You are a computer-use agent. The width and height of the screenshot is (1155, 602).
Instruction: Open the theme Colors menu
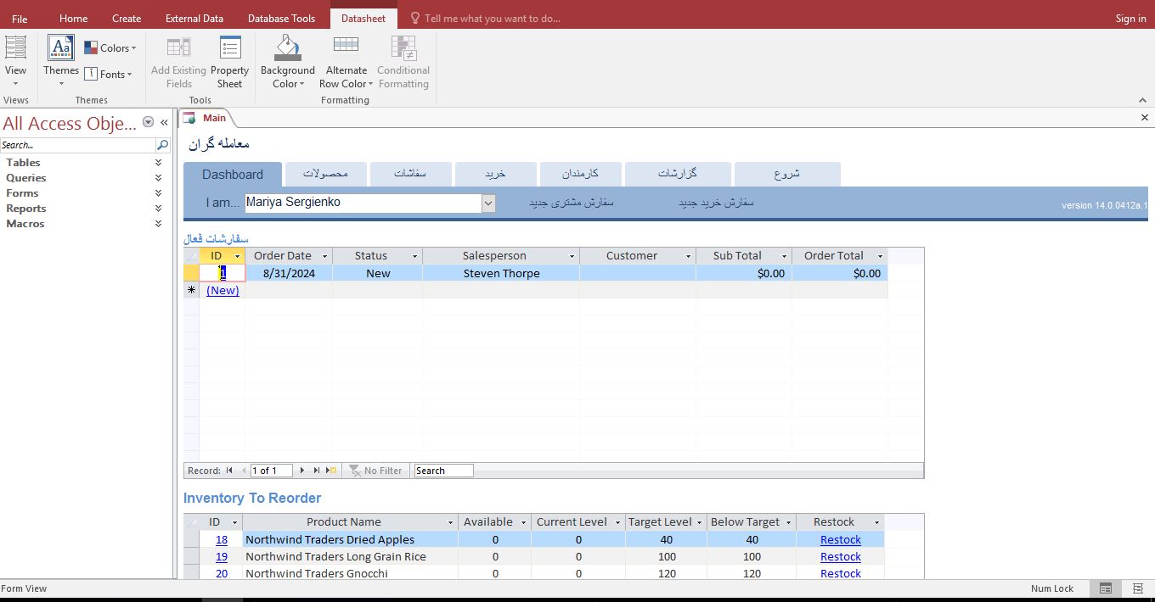(110, 48)
